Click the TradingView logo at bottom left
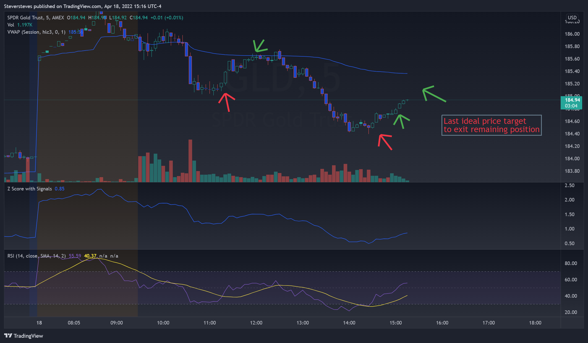The image size is (588, 343). [x=24, y=336]
